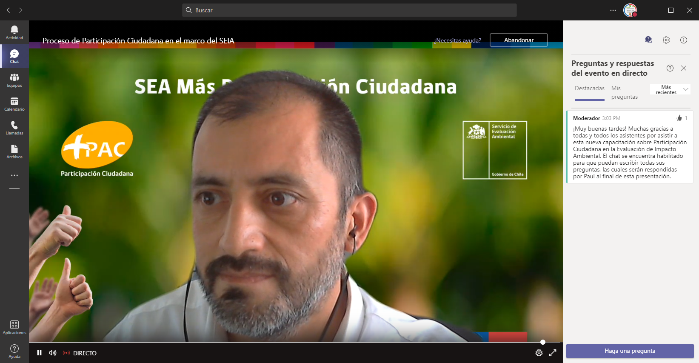699x363 pixels.
Task: Open the Calendario view
Action: (x=14, y=103)
